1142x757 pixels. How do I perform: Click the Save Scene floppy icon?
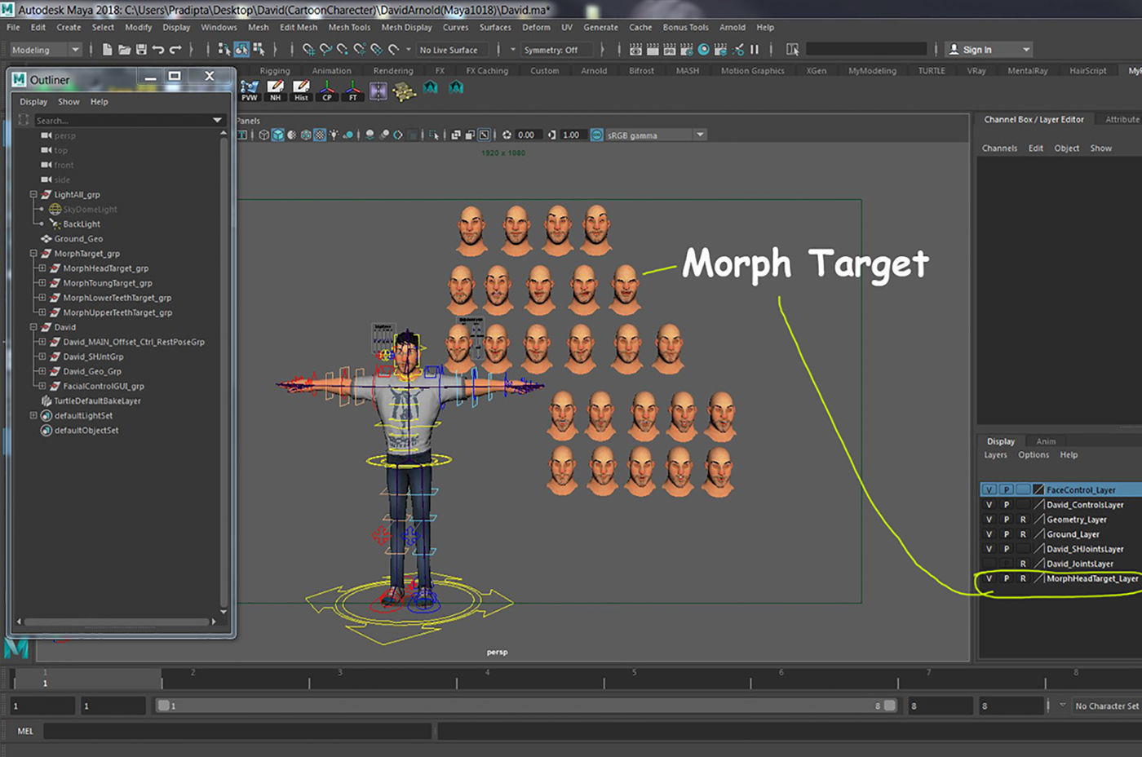pos(141,50)
